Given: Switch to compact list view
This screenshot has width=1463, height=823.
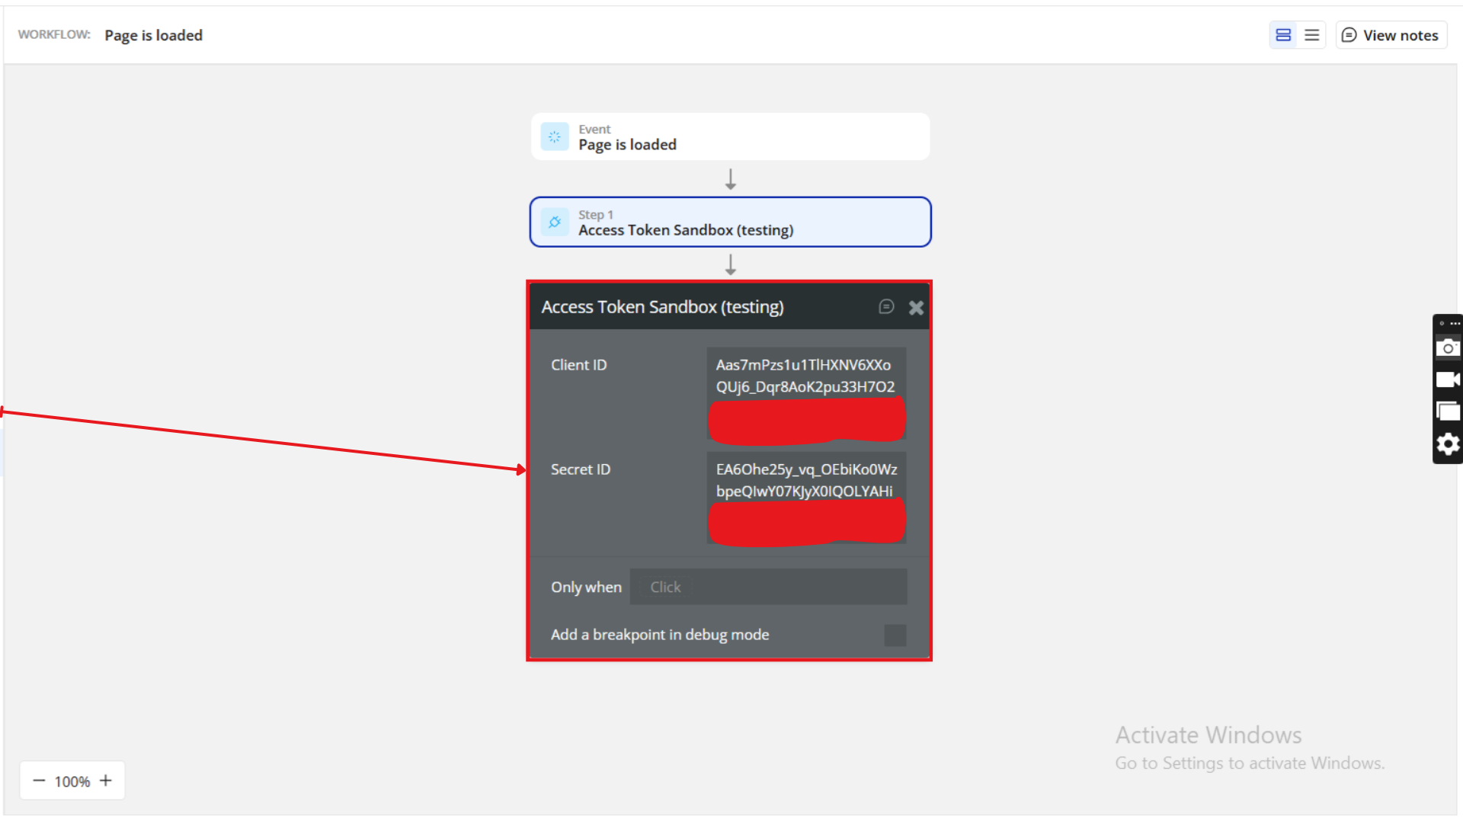Looking at the screenshot, I should point(1312,35).
